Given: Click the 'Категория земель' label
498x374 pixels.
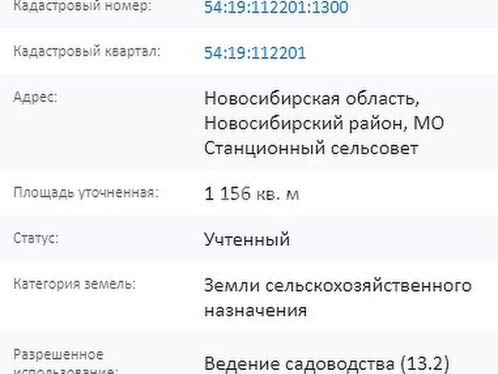Looking at the screenshot, I should (x=75, y=284).
